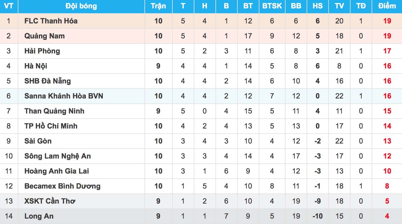The height and width of the screenshot is (224, 402).
Task: Open XSKT Cần Thơ team entry
Action: pyautogui.click(x=50, y=201)
